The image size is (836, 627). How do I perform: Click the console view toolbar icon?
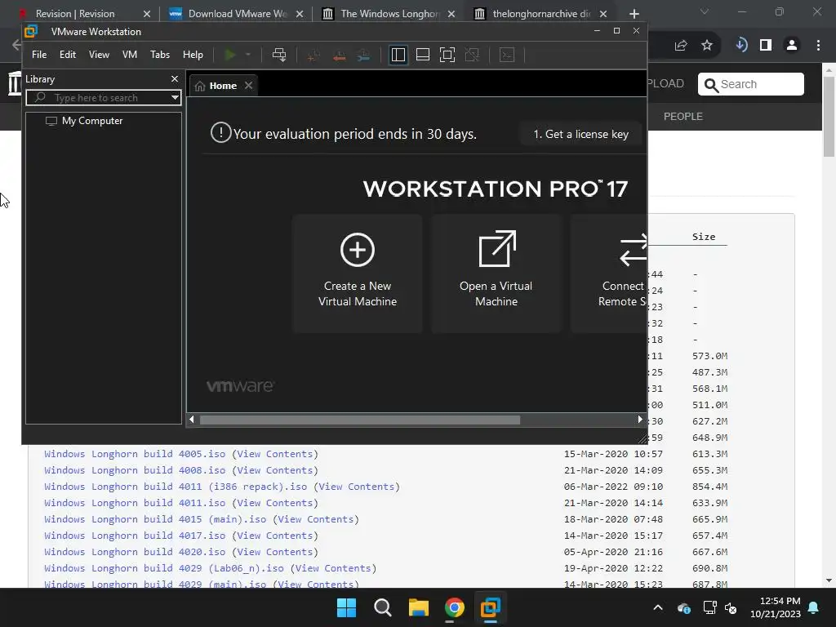coord(506,55)
